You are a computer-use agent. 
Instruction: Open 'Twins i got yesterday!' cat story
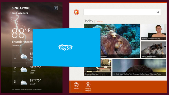point(154,50)
